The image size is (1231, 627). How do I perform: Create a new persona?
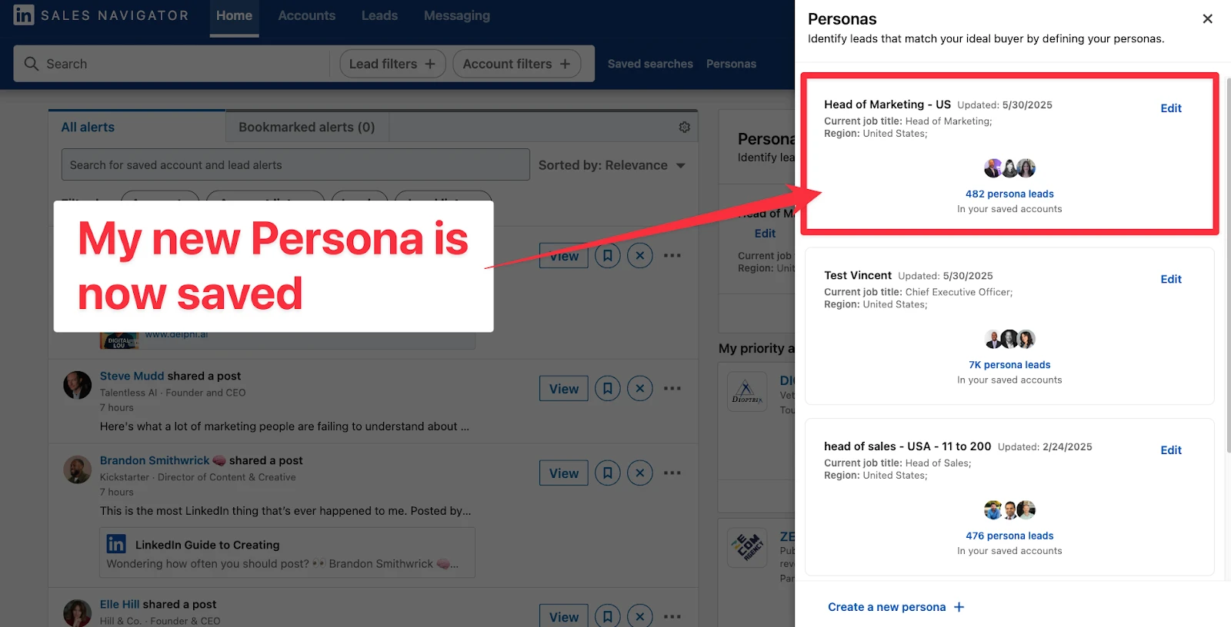[x=896, y=607]
